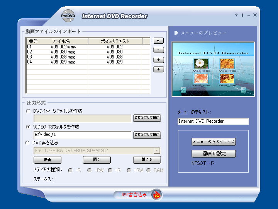Click the 更新 refresh button

[47, 159]
